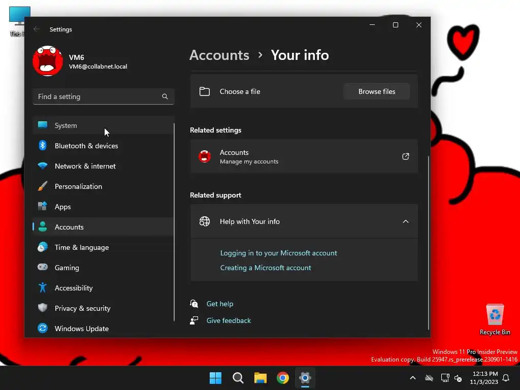Launch Google Chrome from the taskbar
520x390 pixels.
pyautogui.click(x=283, y=378)
